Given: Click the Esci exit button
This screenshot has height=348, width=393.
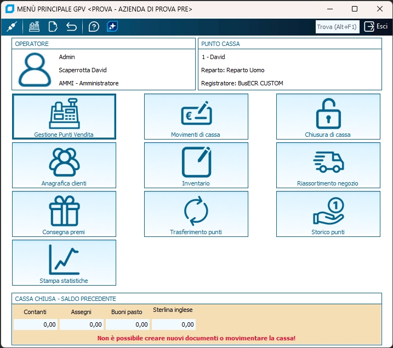Looking at the screenshot, I should (x=376, y=27).
